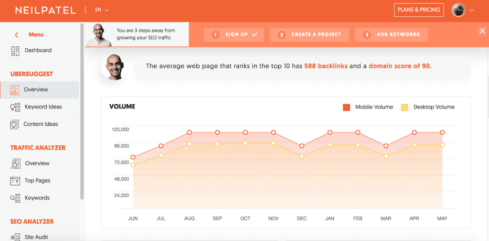The width and height of the screenshot is (489, 241).
Task: Click the Top Pages icon
Action: pyautogui.click(x=15, y=181)
